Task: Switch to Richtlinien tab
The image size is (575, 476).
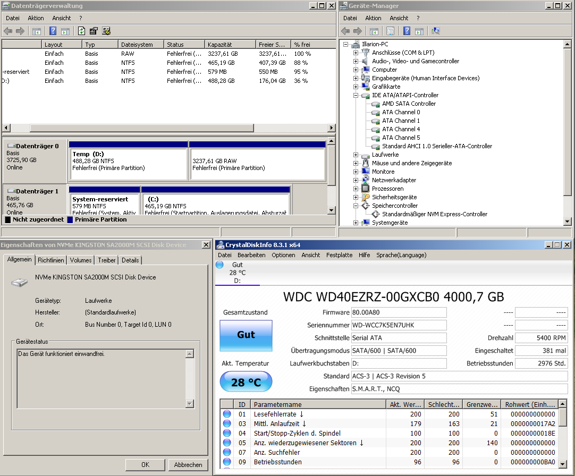Action: point(50,260)
